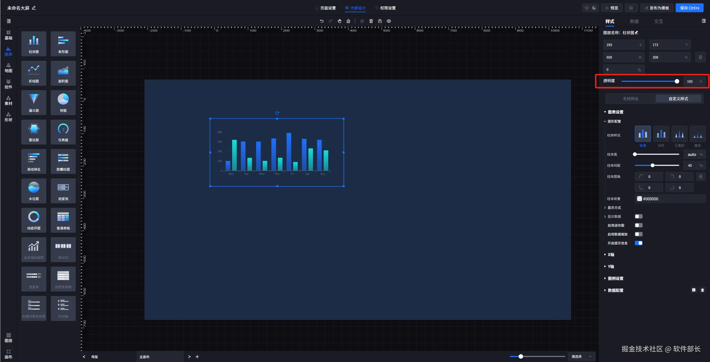Click the 保存 Ctrl+s button

pyautogui.click(x=689, y=8)
